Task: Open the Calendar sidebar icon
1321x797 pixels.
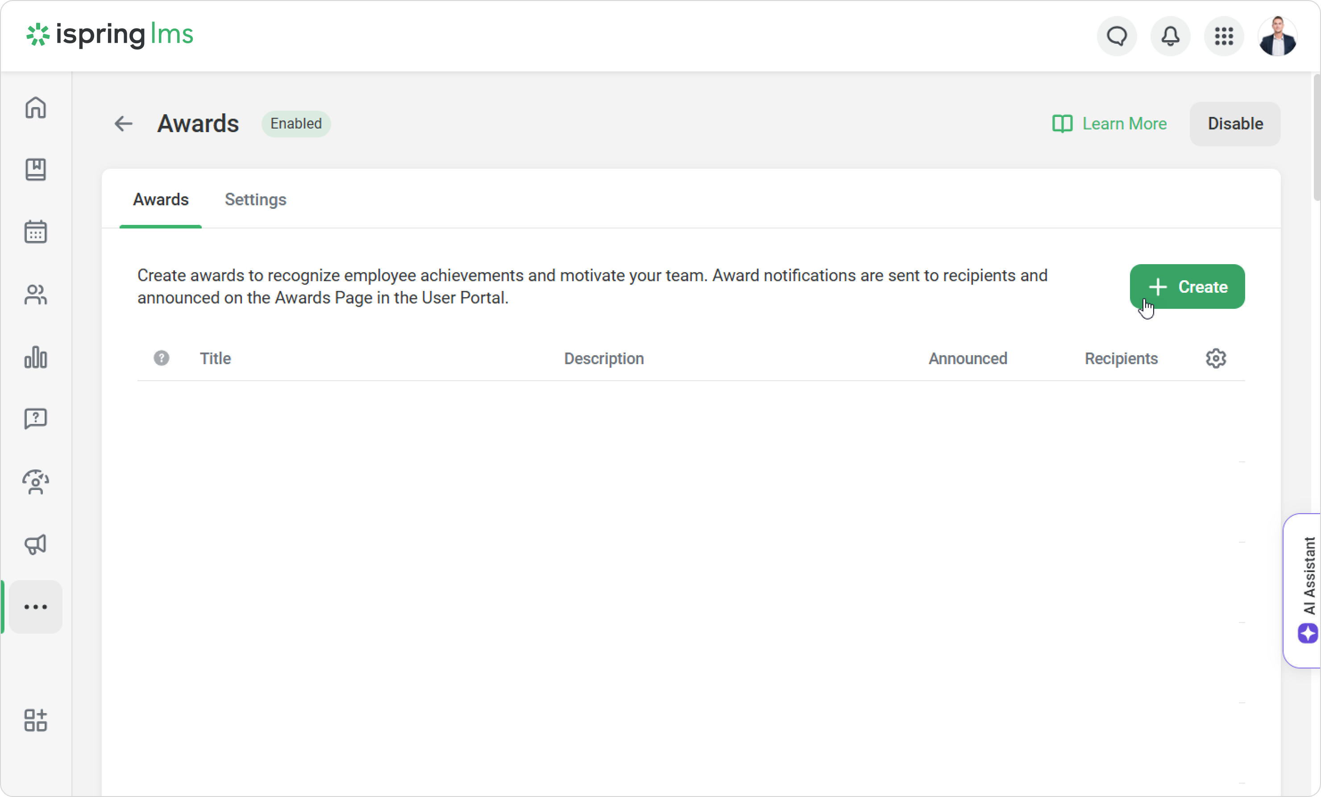Action: (x=35, y=232)
